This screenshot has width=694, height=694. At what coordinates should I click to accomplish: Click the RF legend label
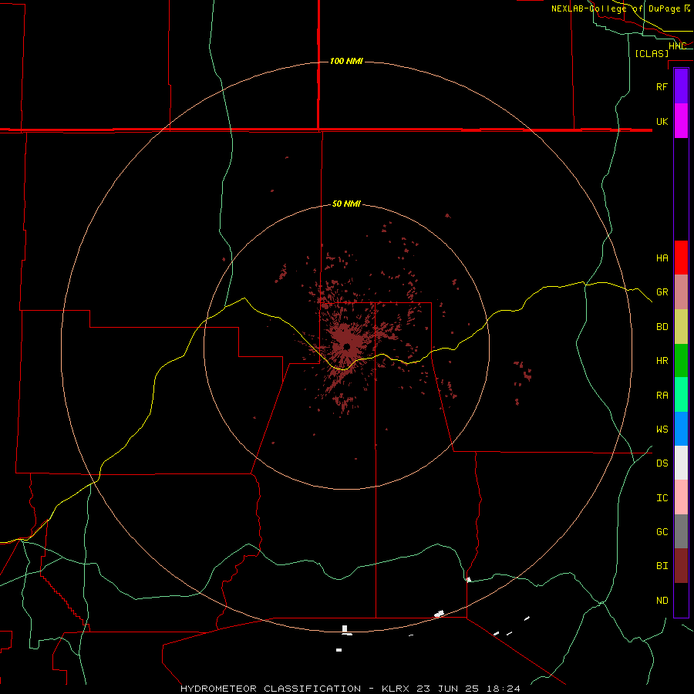tap(662, 86)
